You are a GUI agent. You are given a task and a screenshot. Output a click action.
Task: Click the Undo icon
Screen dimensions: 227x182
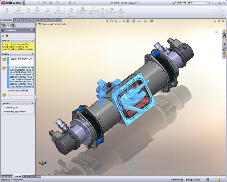pos(57,3)
